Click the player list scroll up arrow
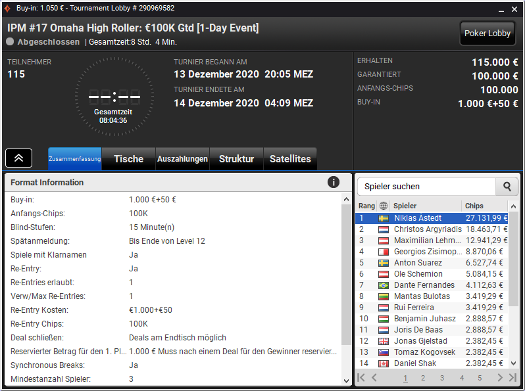 [x=513, y=206]
